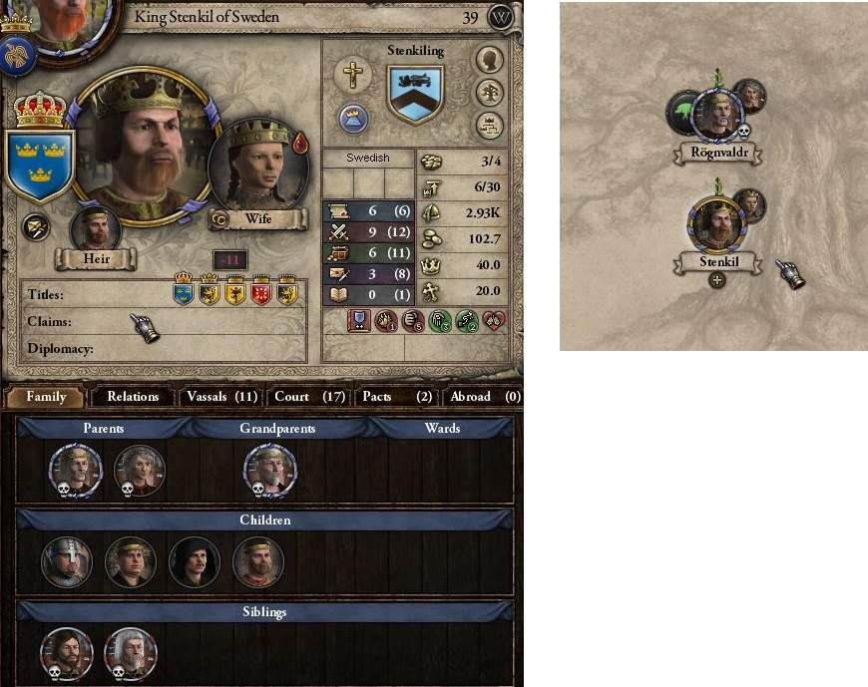Screen dimensions: 868x687
Task: Switch to the Relations tab
Action: 133,397
